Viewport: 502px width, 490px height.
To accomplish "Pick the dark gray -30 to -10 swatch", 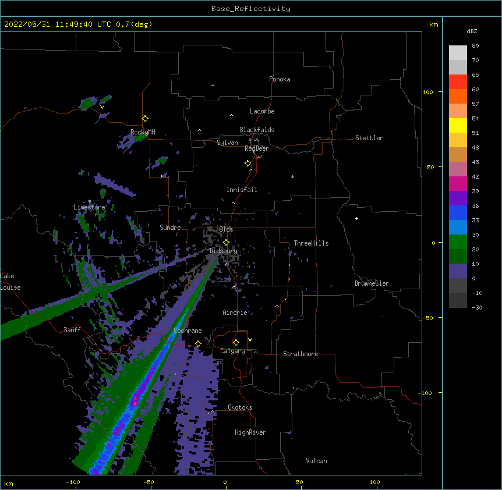I will click(458, 300).
